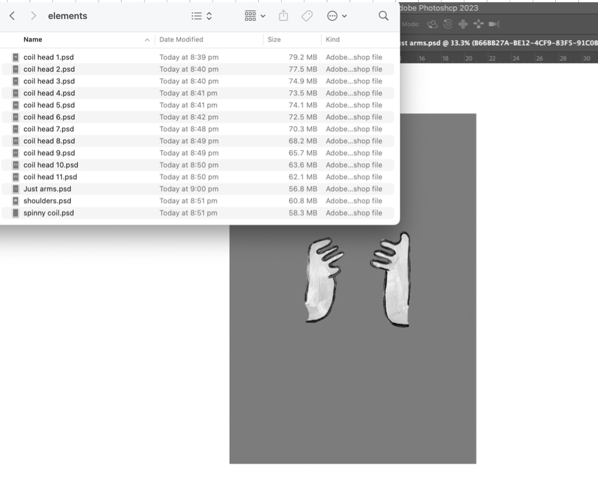Select the 3D Orbit mode icon

tap(433, 24)
